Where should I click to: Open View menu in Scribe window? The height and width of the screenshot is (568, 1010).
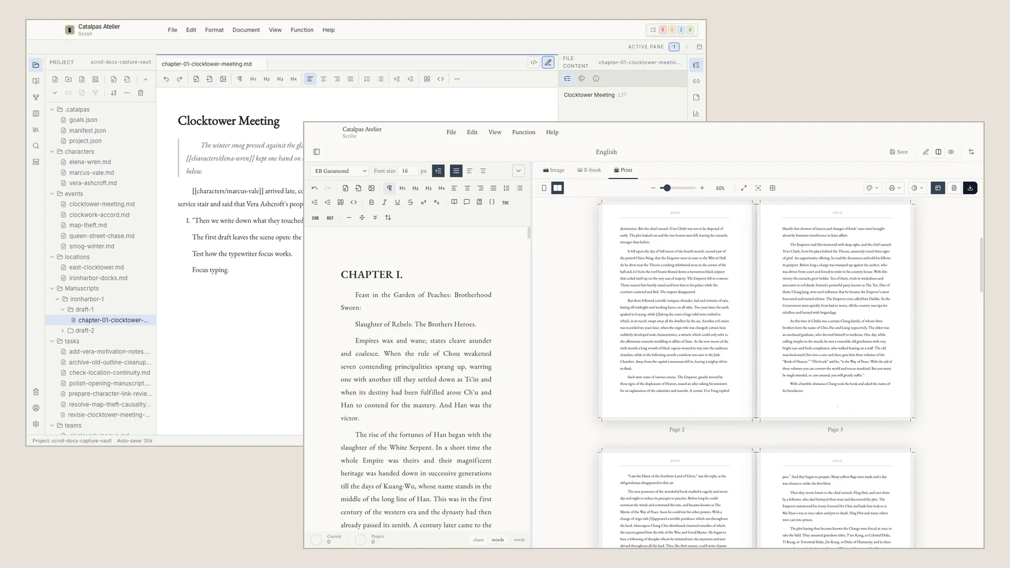tap(495, 133)
